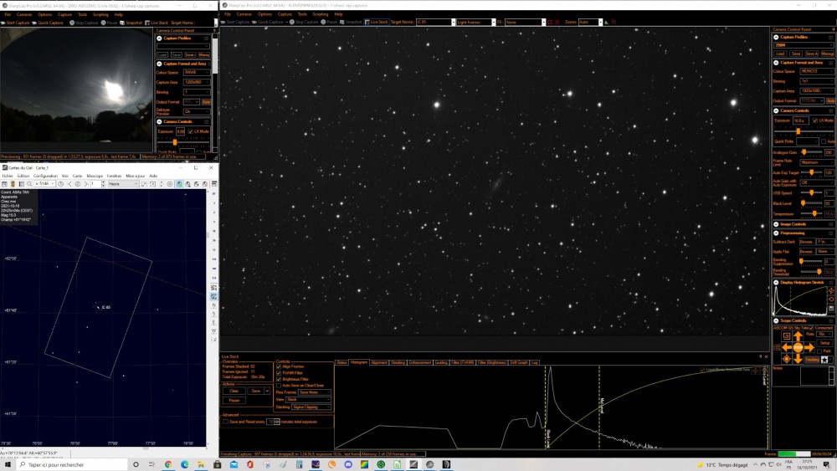Open the View Stack dropdown
This screenshot has width=837, height=471.
309,400
